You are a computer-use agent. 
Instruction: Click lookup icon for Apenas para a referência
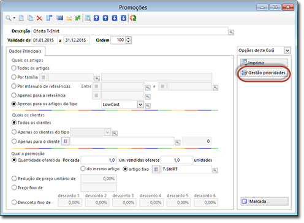click(x=148, y=96)
